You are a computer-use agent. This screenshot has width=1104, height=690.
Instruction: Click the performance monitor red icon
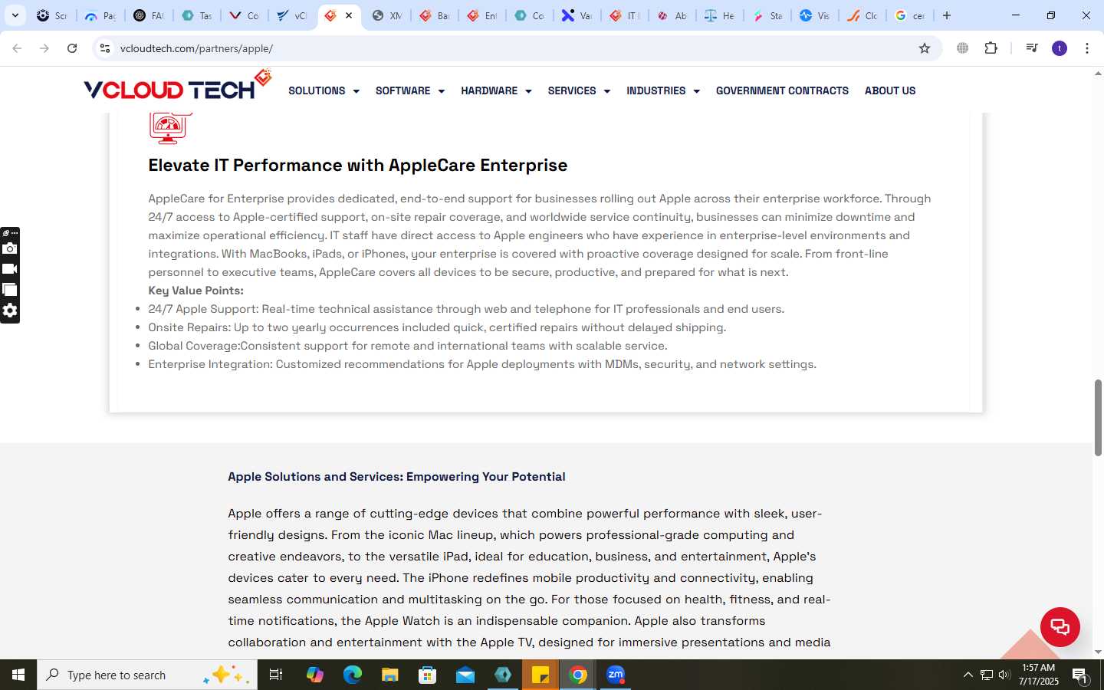[169, 128]
